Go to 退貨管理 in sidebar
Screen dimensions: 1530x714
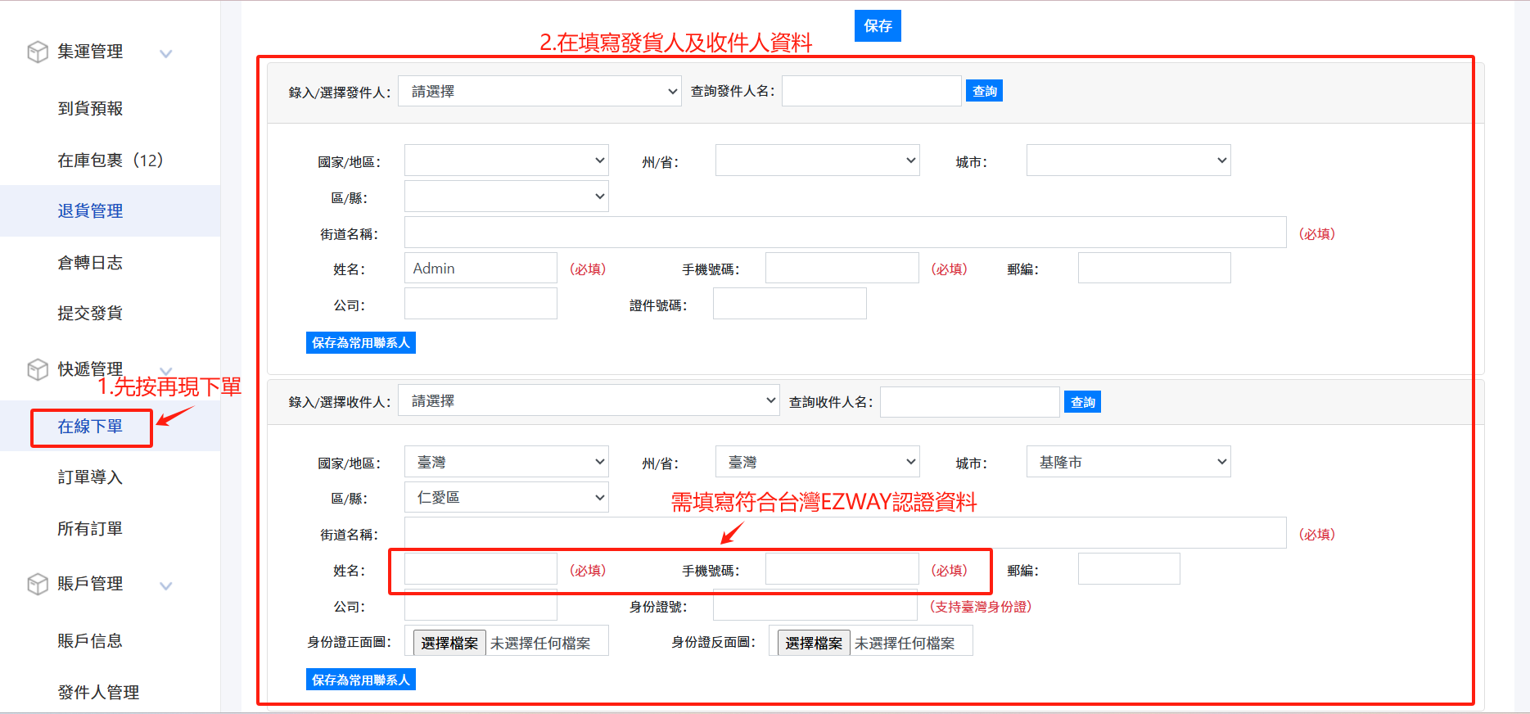(x=90, y=211)
